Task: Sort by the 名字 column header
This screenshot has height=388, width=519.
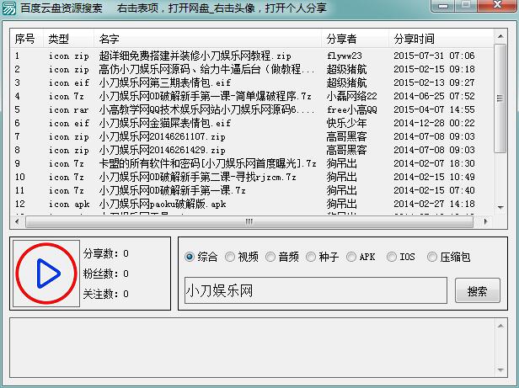Action: (x=208, y=39)
